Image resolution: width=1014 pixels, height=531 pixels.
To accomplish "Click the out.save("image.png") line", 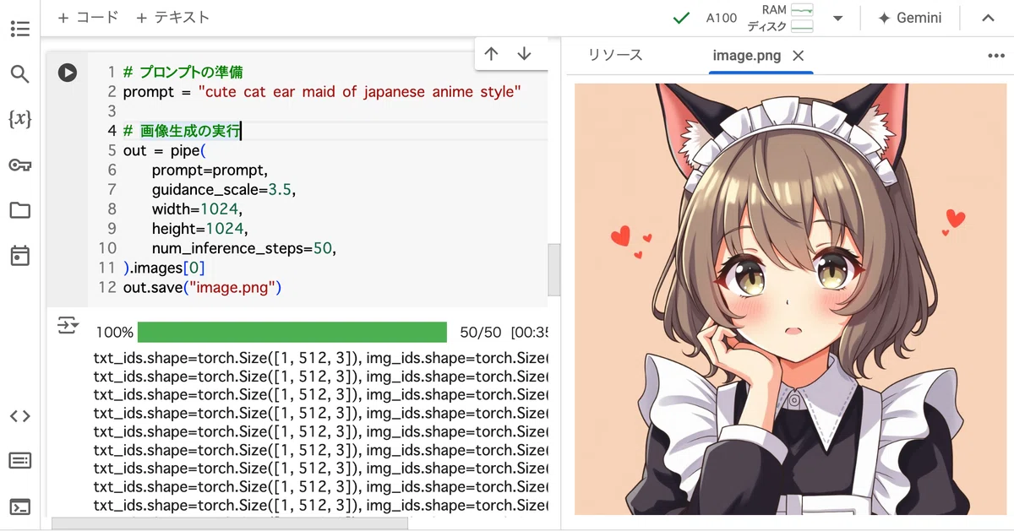I will 202,288.
